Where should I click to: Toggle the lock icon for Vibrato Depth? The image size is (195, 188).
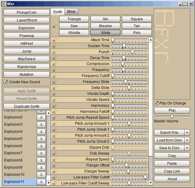point(54,94)
